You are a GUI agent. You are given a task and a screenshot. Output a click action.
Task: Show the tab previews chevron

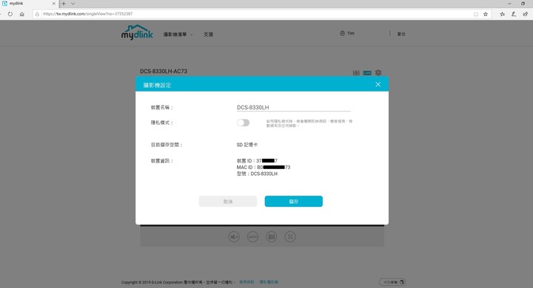coord(73,4)
